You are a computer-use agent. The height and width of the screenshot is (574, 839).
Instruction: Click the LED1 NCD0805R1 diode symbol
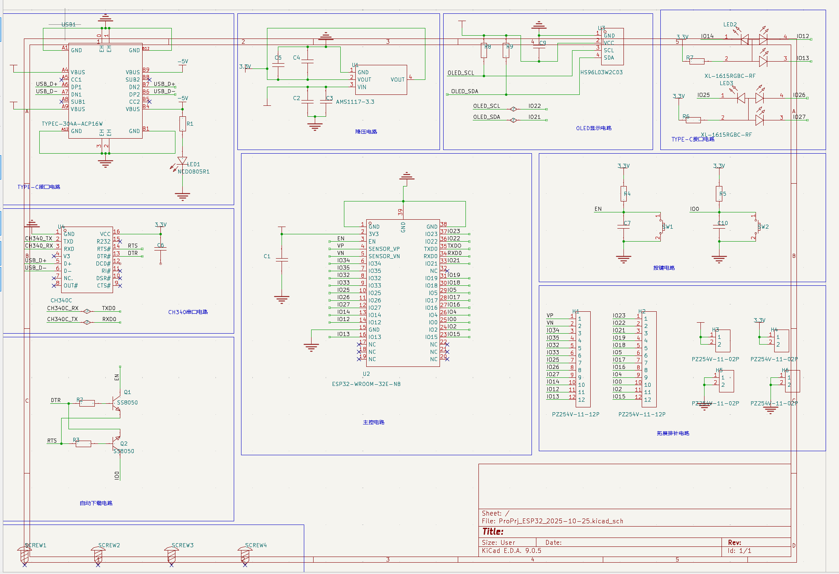coord(182,161)
